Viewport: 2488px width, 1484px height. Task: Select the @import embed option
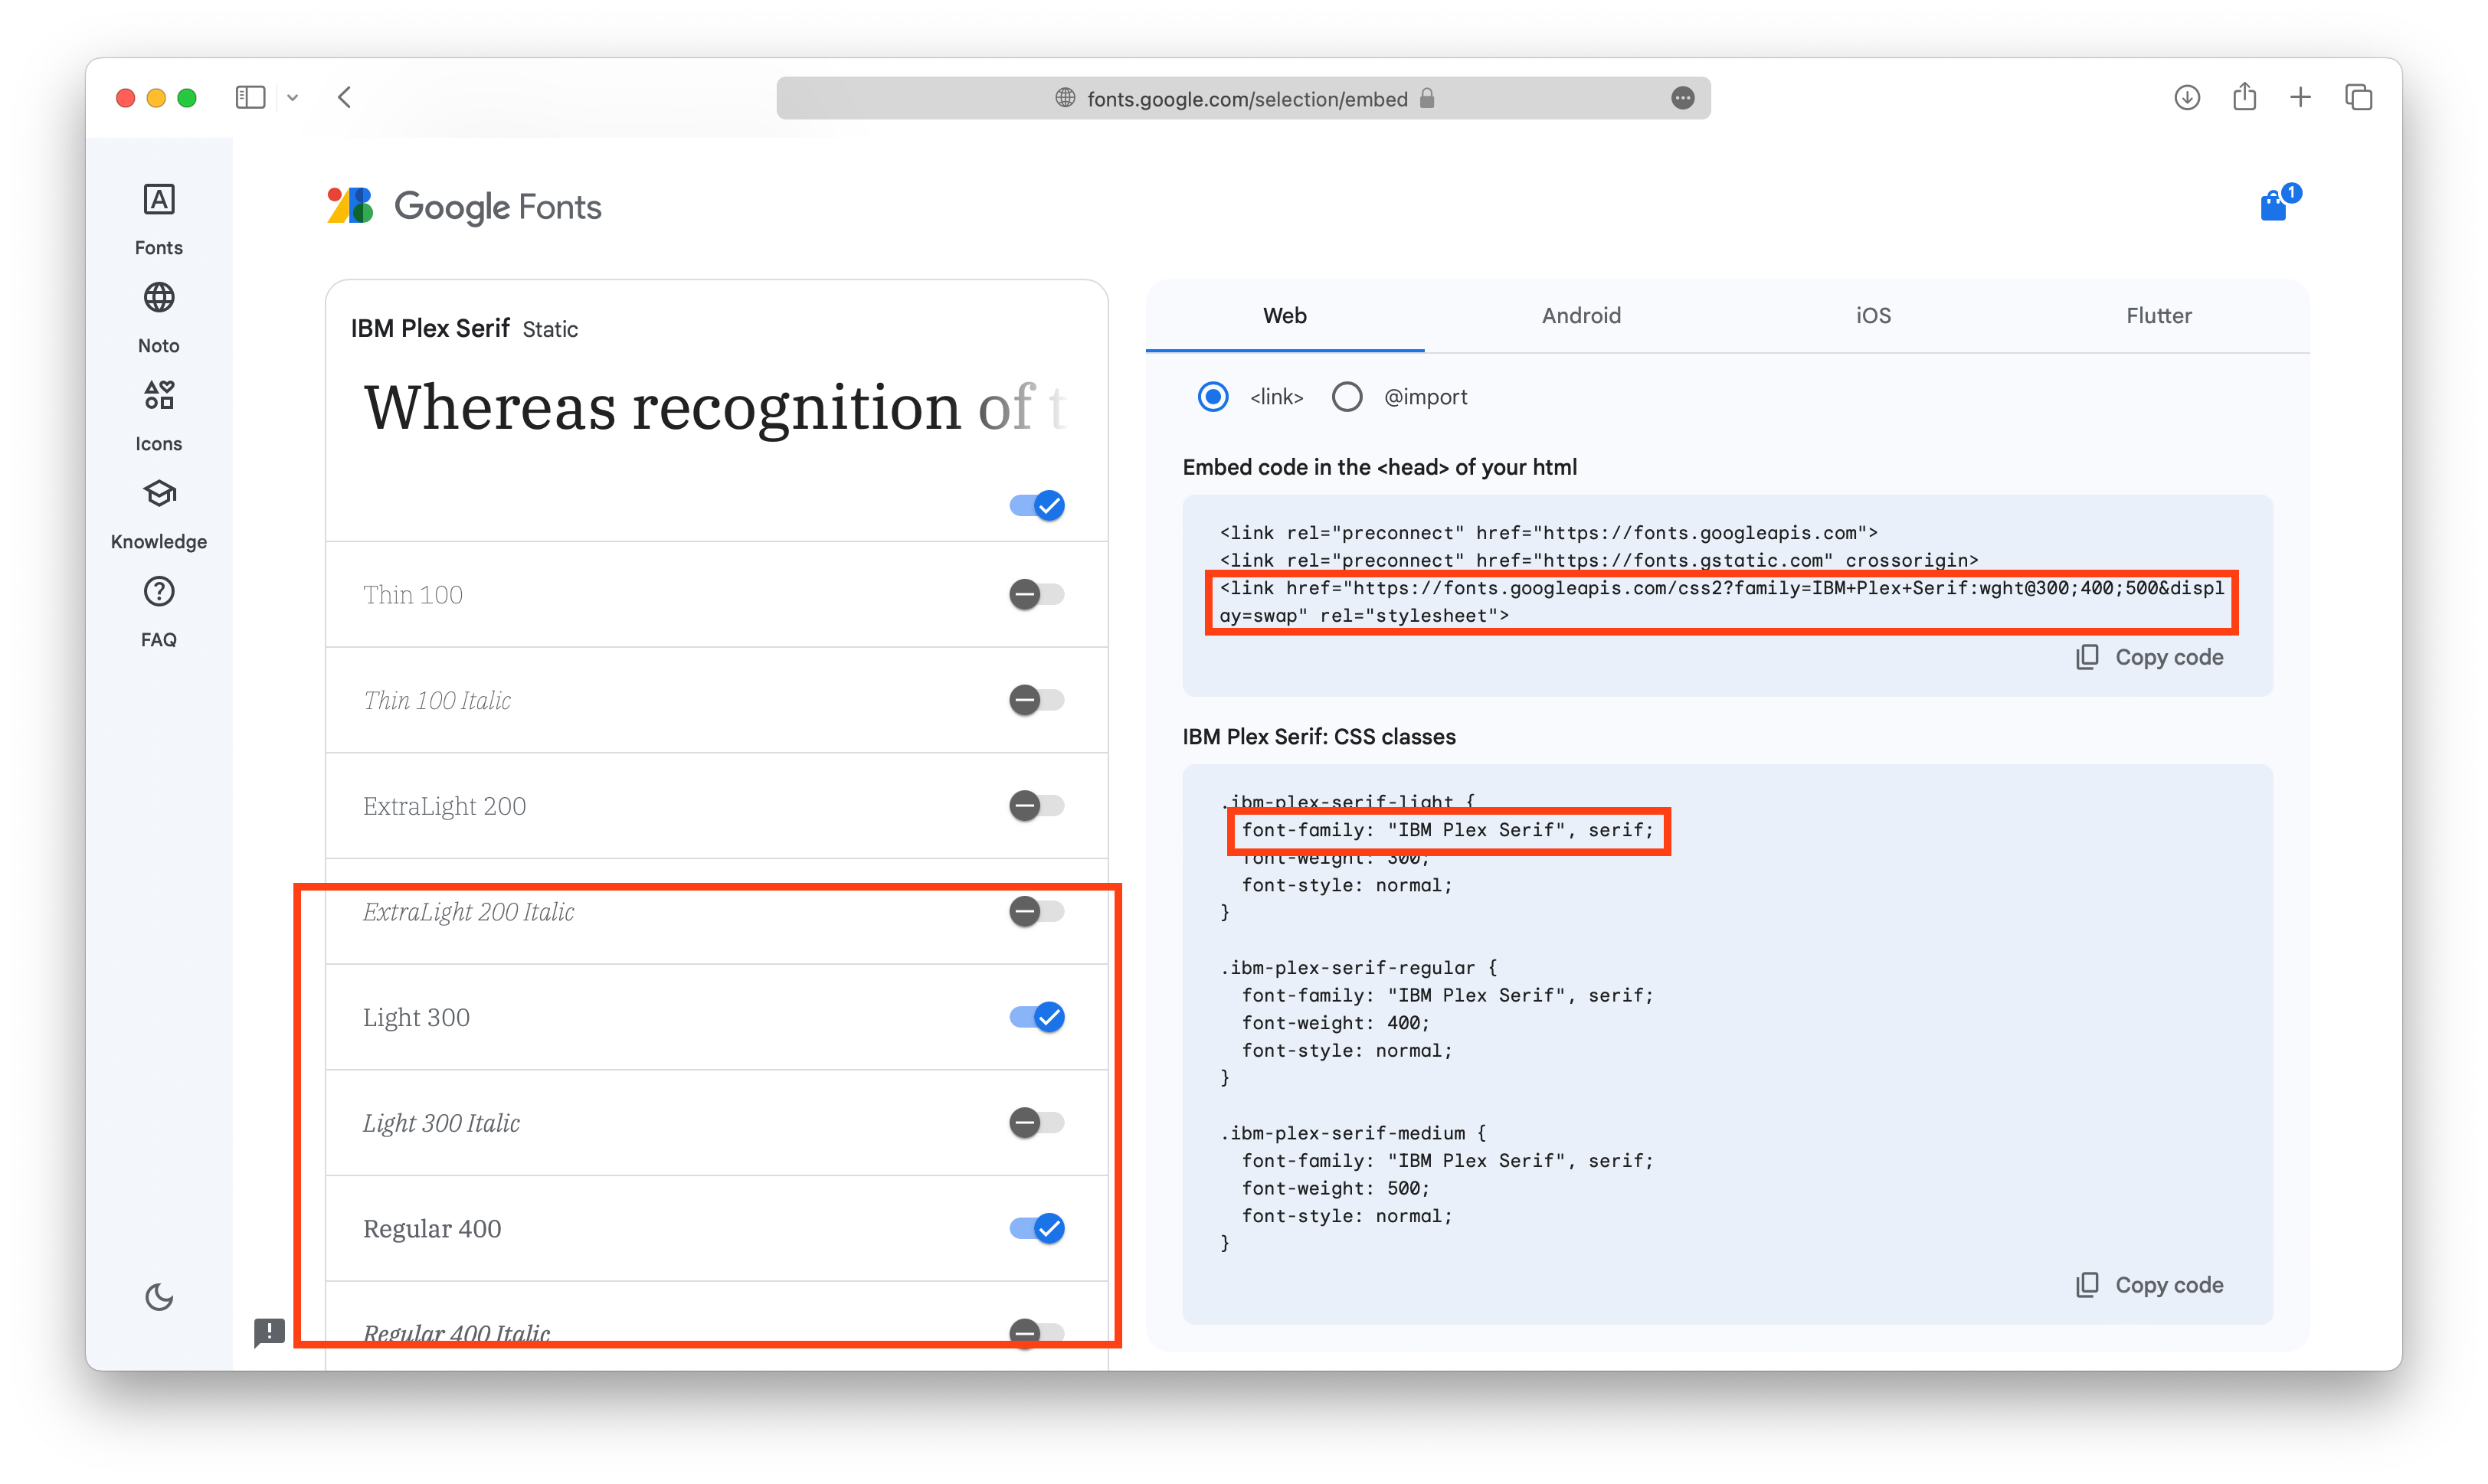point(1347,397)
